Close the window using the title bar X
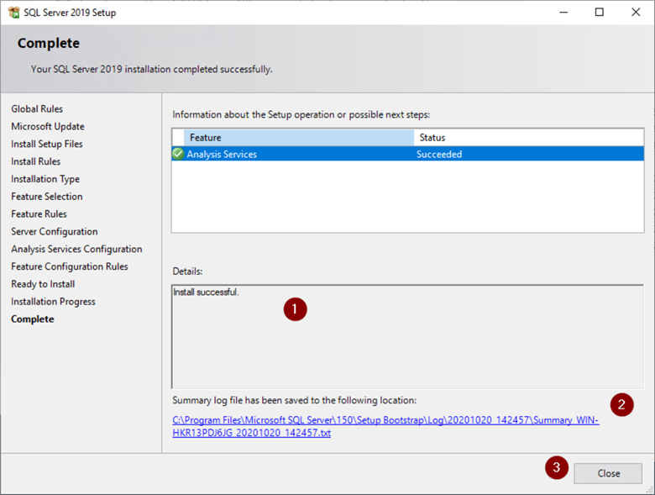The width and height of the screenshot is (655, 495). click(636, 12)
